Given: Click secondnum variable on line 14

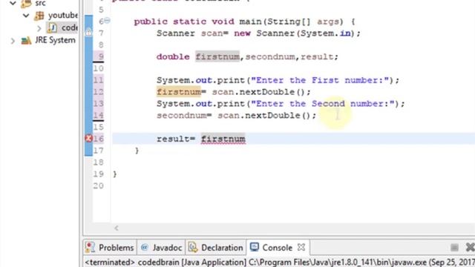Looking at the screenshot, I should click(x=181, y=116).
